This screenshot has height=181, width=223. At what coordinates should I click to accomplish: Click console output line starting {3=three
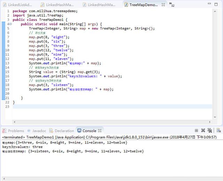[x=65, y=143]
